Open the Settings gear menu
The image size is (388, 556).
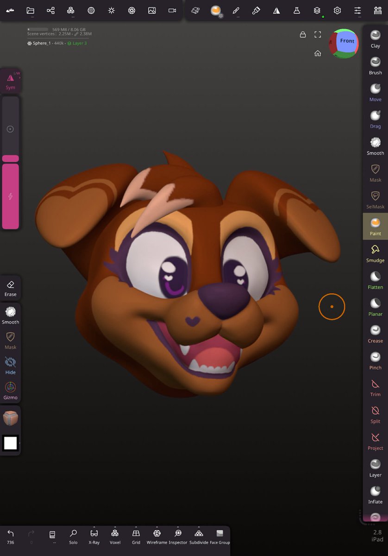click(x=338, y=10)
